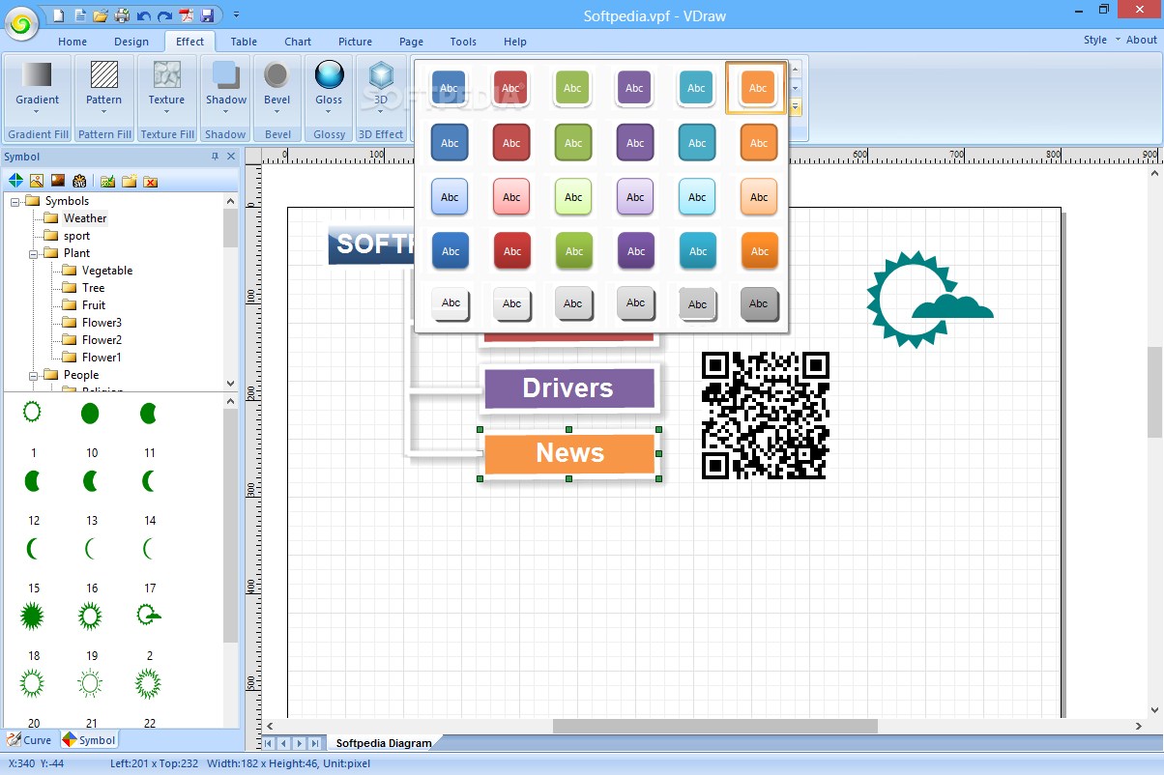Image resolution: width=1164 pixels, height=775 pixels.
Task: Collapse the Symbols root tree node
Action: (x=15, y=201)
